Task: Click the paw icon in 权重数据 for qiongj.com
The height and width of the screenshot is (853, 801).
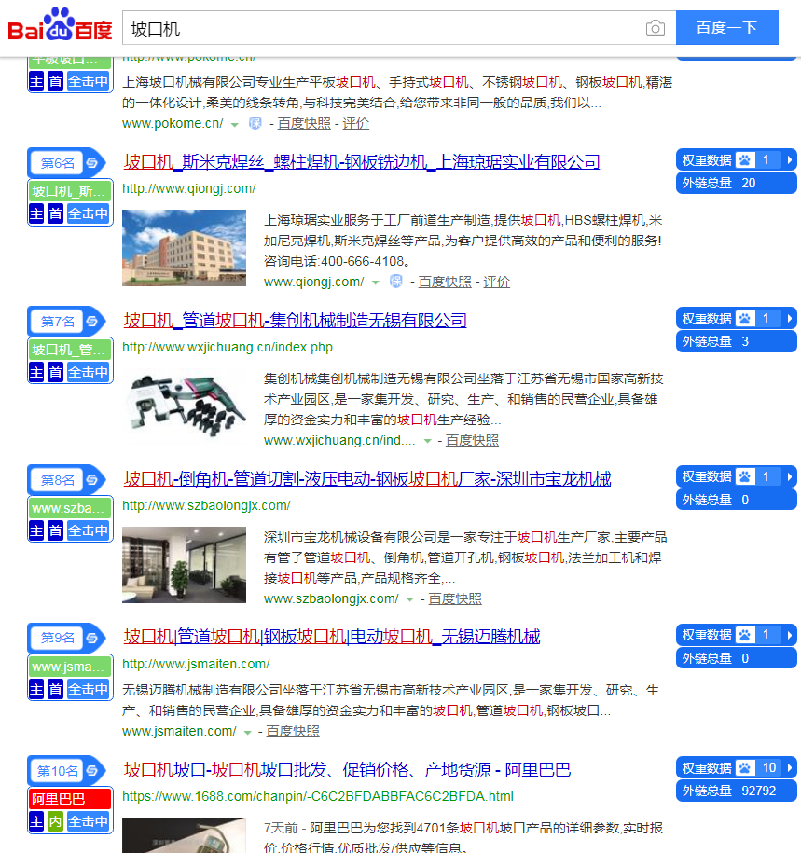Action: tap(744, 160)
